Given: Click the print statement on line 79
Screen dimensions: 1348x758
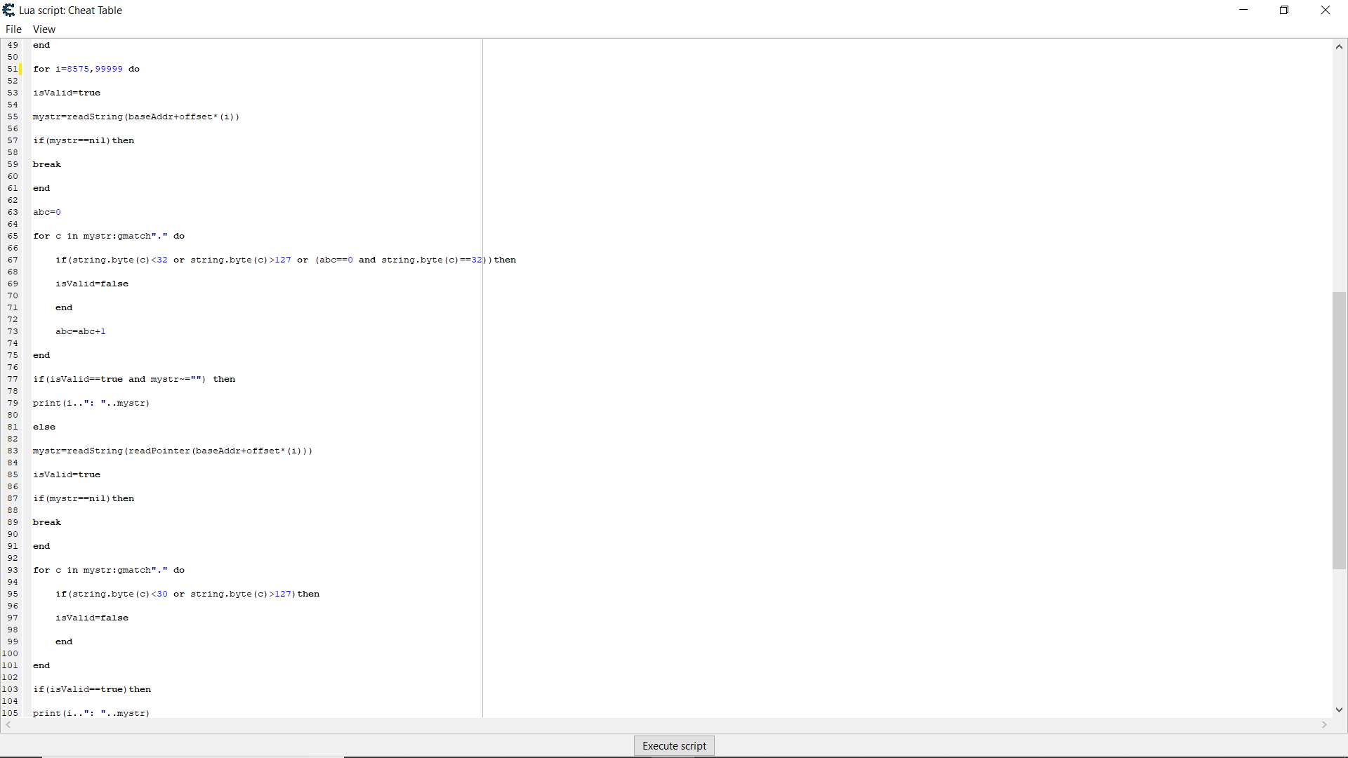Looking at the screenshot, I should (x=91, y=403).
